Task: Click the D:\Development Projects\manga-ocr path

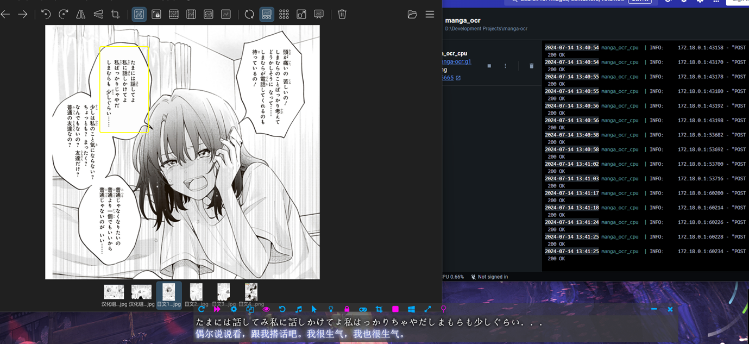Action: click(x=486, y=29)
